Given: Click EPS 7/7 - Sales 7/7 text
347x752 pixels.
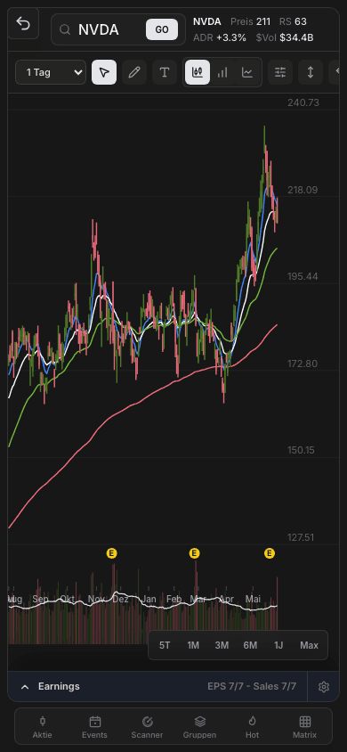Looking at the screenshot, I should click(x=252, y=686).
